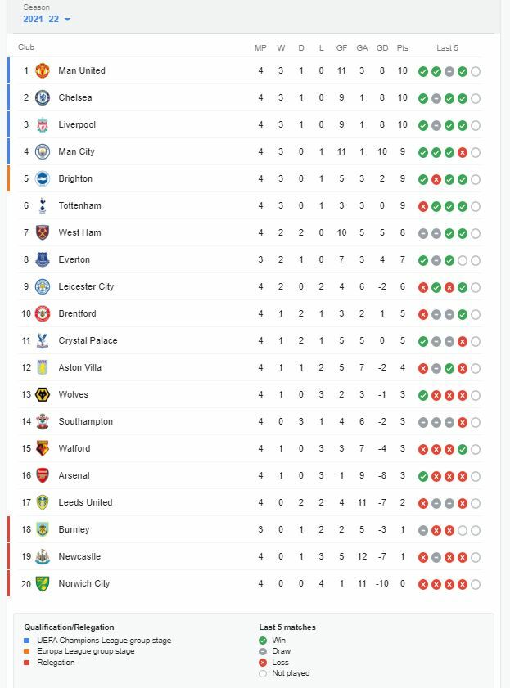Click Man United's unplayed match circle
Viewport: 510px width, 688px height.
pos(476,71)
